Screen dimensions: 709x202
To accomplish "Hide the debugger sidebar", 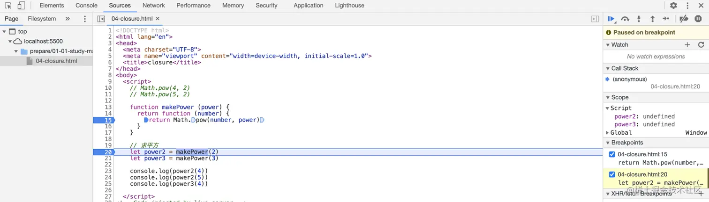I will tap(595, 19).
